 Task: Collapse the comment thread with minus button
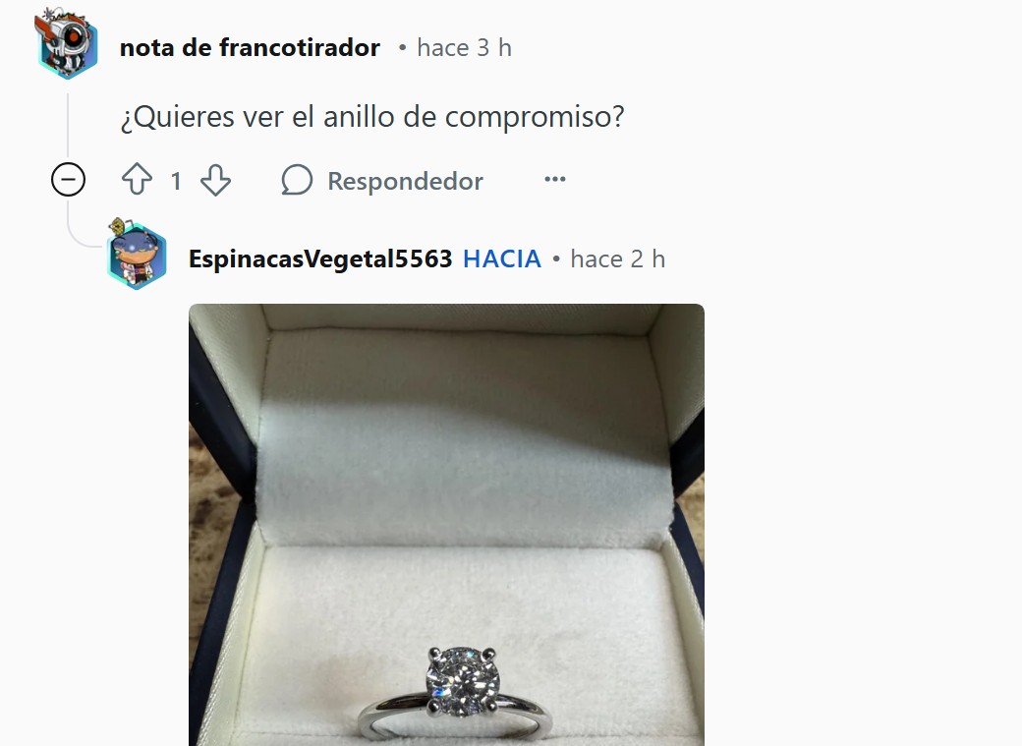pyautogui.click(x=68, y=179)
